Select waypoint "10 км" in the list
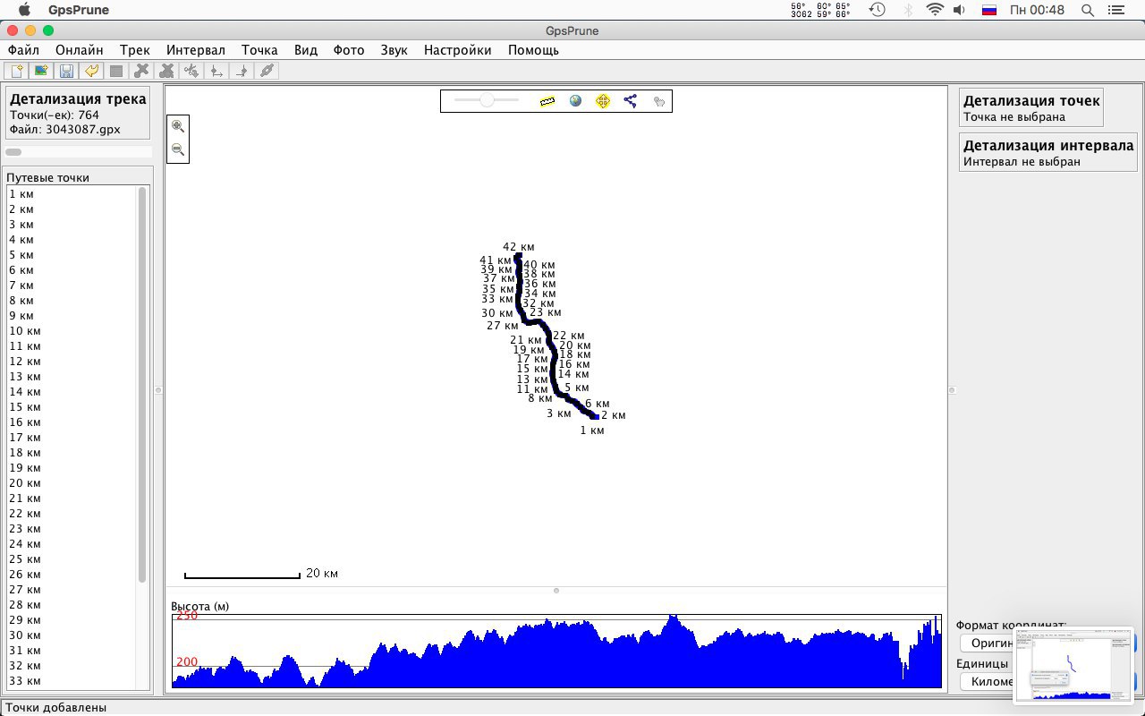 tap(72, 330)
